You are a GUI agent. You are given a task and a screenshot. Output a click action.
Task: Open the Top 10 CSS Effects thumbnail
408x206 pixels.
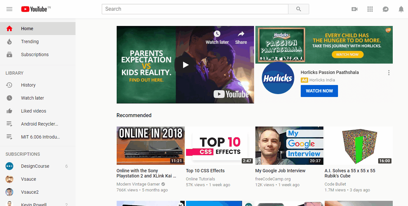[220, 146]
